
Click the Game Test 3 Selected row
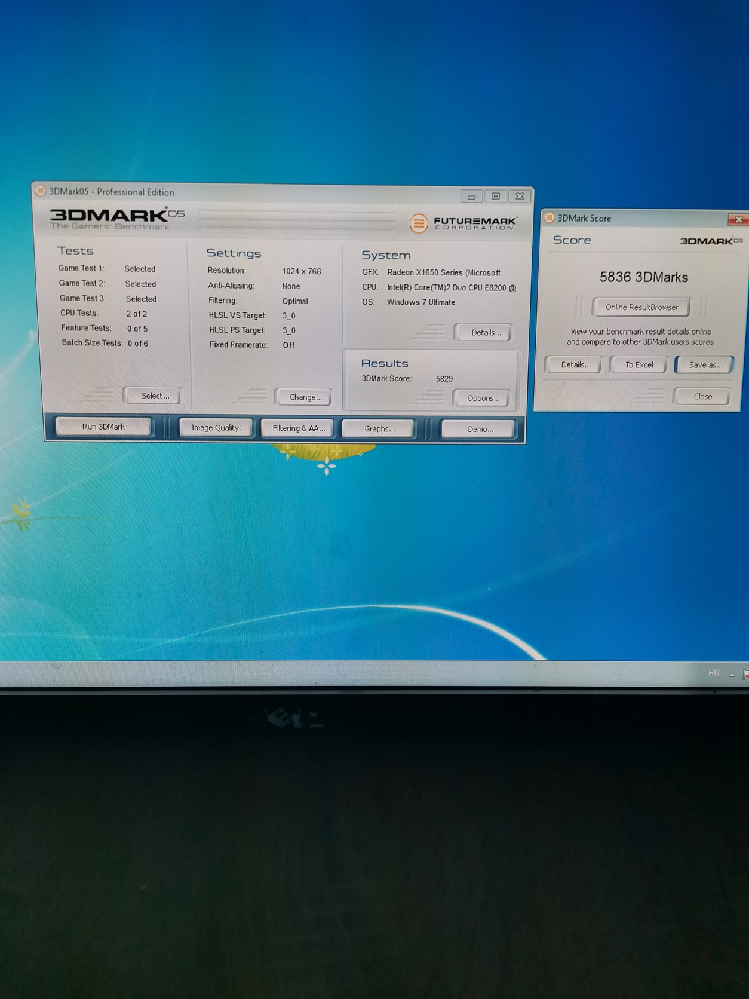point(108,299)
